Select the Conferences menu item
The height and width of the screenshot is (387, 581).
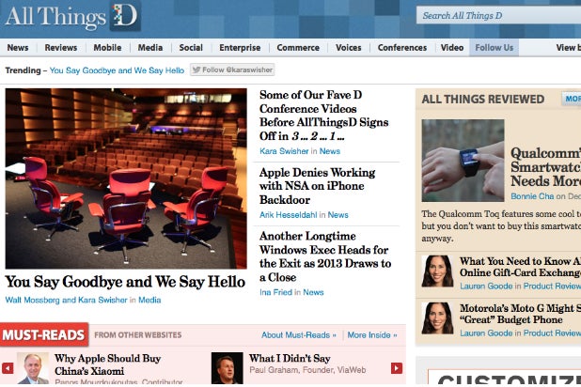(x=402, y=48)
